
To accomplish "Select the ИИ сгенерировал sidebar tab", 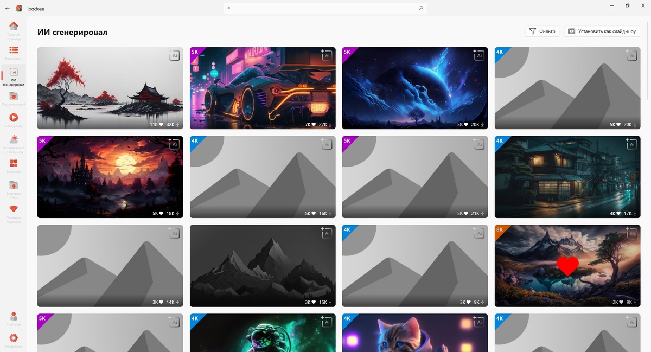I will click(x=14, y=77).
